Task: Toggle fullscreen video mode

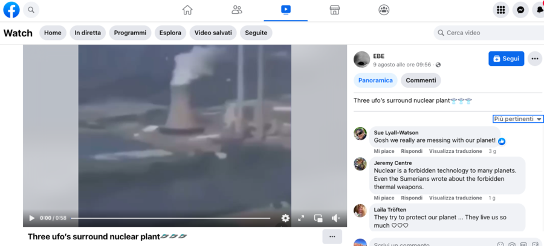Action: pos(301,218)
